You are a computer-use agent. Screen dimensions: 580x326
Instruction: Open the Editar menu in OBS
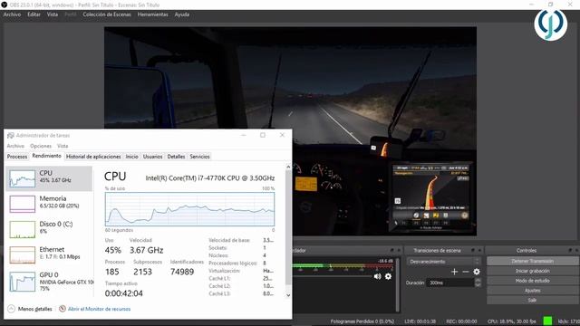(34, 14)
